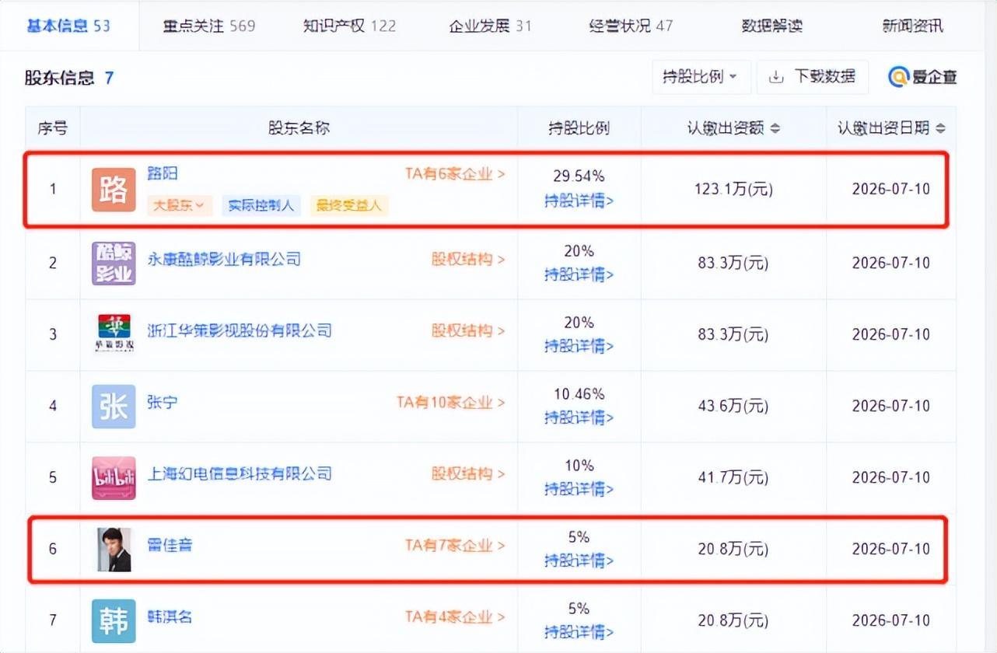The image size is (997, 653).
Task: Sort by 认缴出资额 column arrows
Action: [x=775, y=128]
